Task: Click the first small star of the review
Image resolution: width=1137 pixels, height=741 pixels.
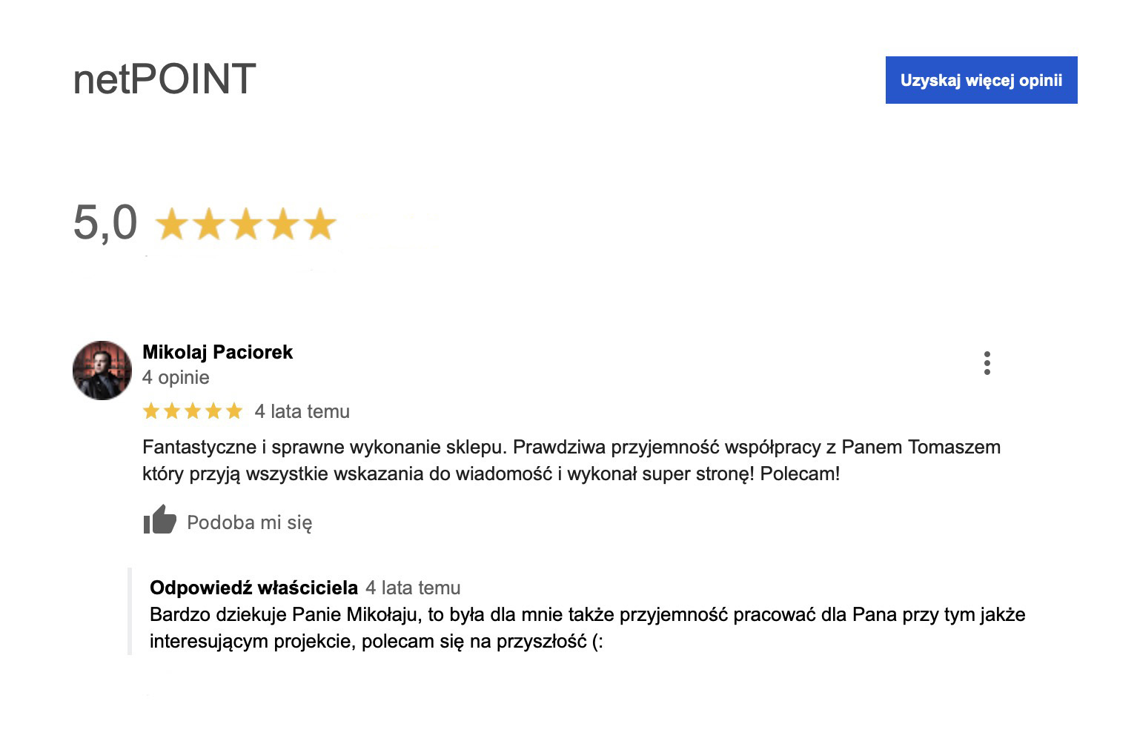Action: point(151,411)
